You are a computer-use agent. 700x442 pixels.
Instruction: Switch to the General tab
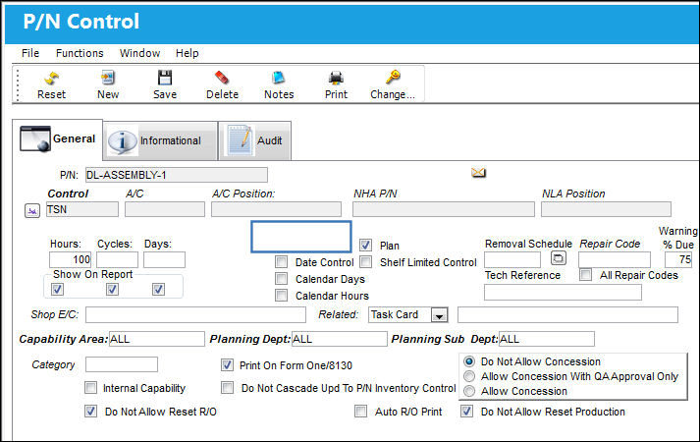pos(58,138)
